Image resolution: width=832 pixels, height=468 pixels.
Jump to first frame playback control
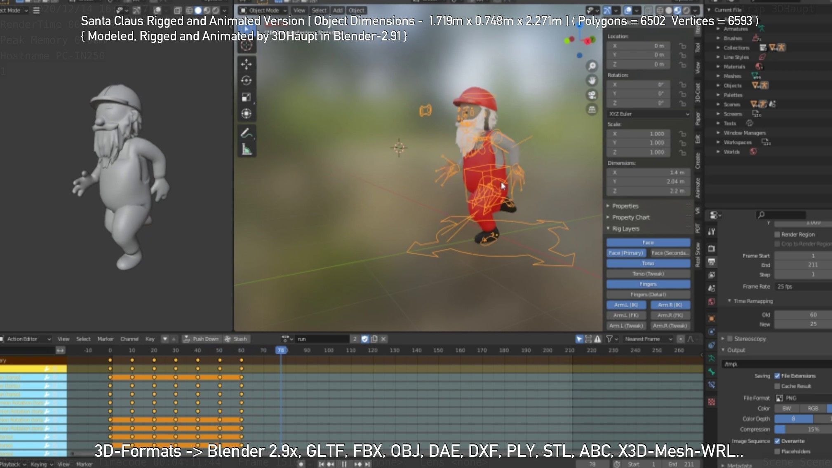click(321, 464)
